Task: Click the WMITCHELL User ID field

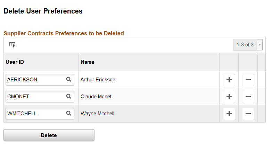Action: click(x=35, y=114)
